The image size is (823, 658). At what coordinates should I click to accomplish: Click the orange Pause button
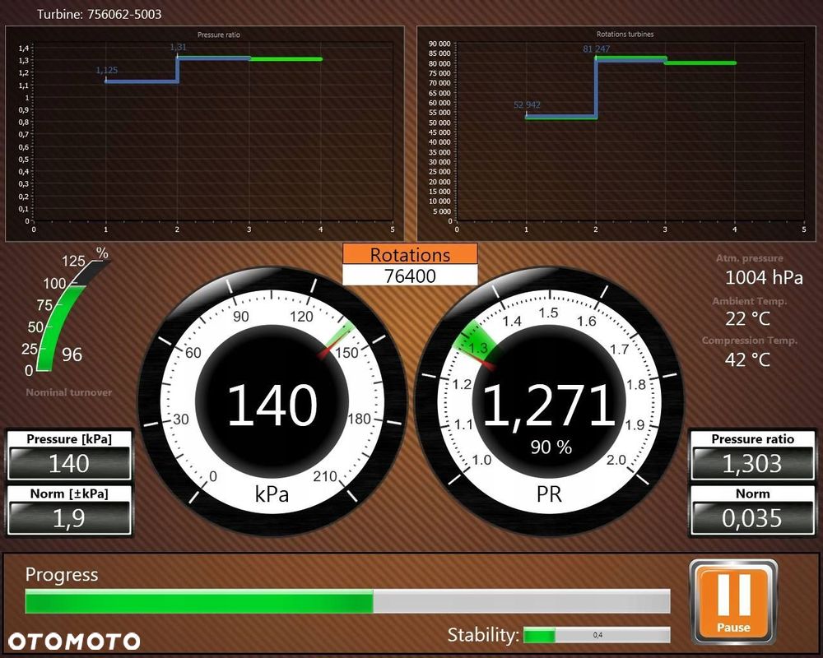pyautogui.click(x=733, y=602)
